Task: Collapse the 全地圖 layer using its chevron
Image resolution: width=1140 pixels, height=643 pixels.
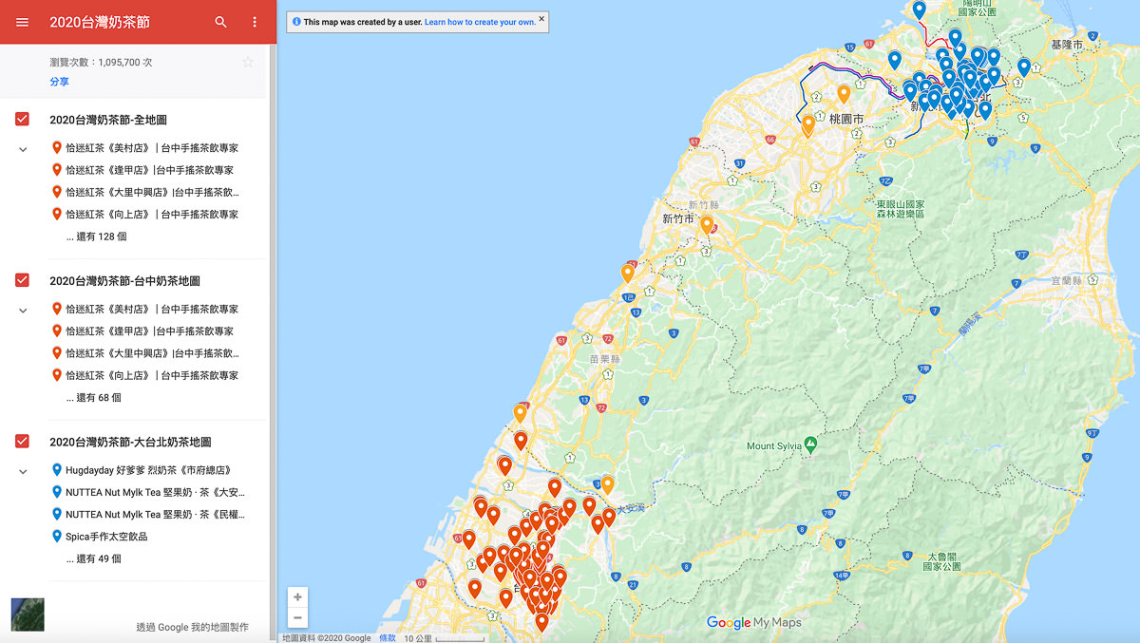Action: coord(23,149)
